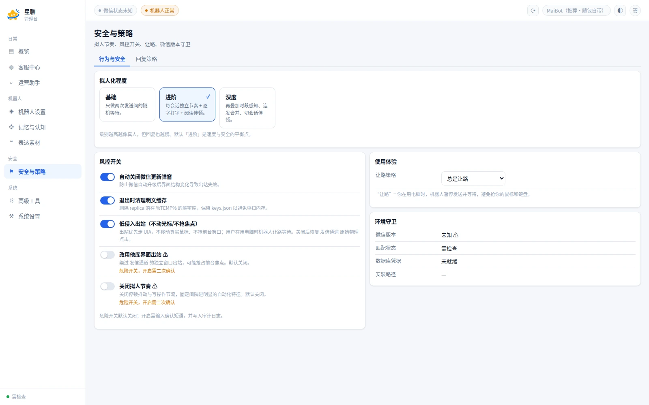Select the 深度 humanization level card
The image size is (649, 405).
pyautogui.click(x=247, y=108)
